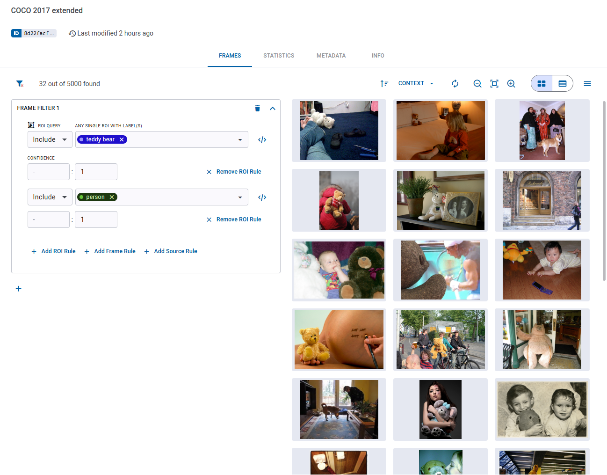
Task: Open code editor for the teddy bear rule
Action: (x=262, y=139)
